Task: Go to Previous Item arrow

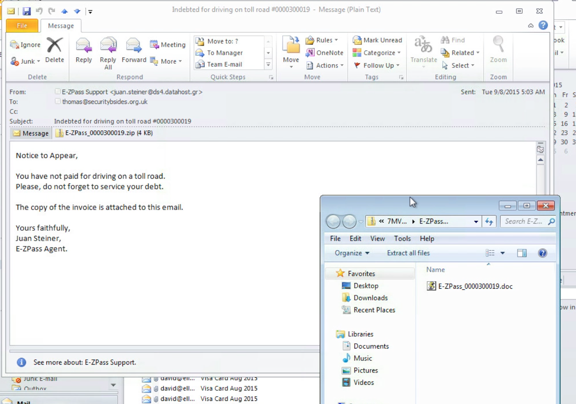Action: coord(65,11)
